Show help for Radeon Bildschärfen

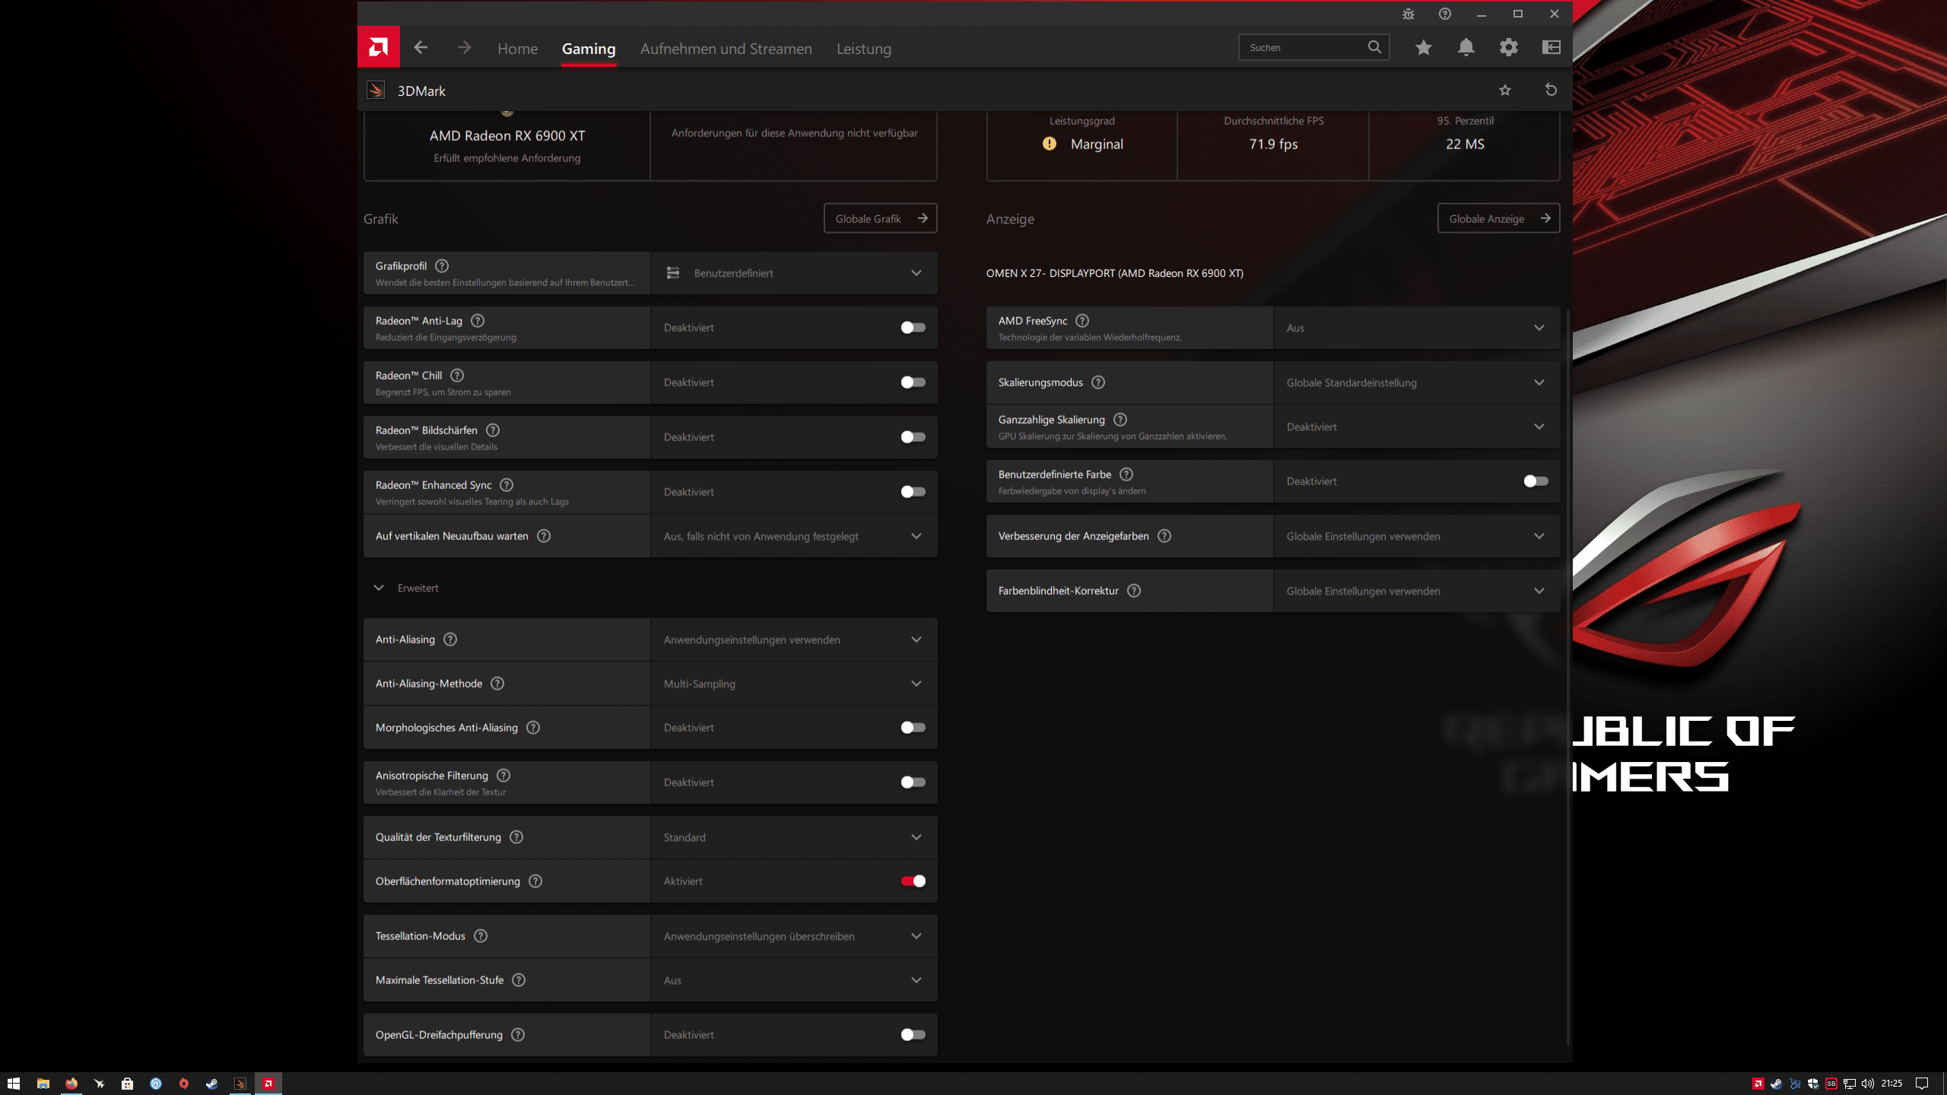pyautogui.click(x=493, y=430)
